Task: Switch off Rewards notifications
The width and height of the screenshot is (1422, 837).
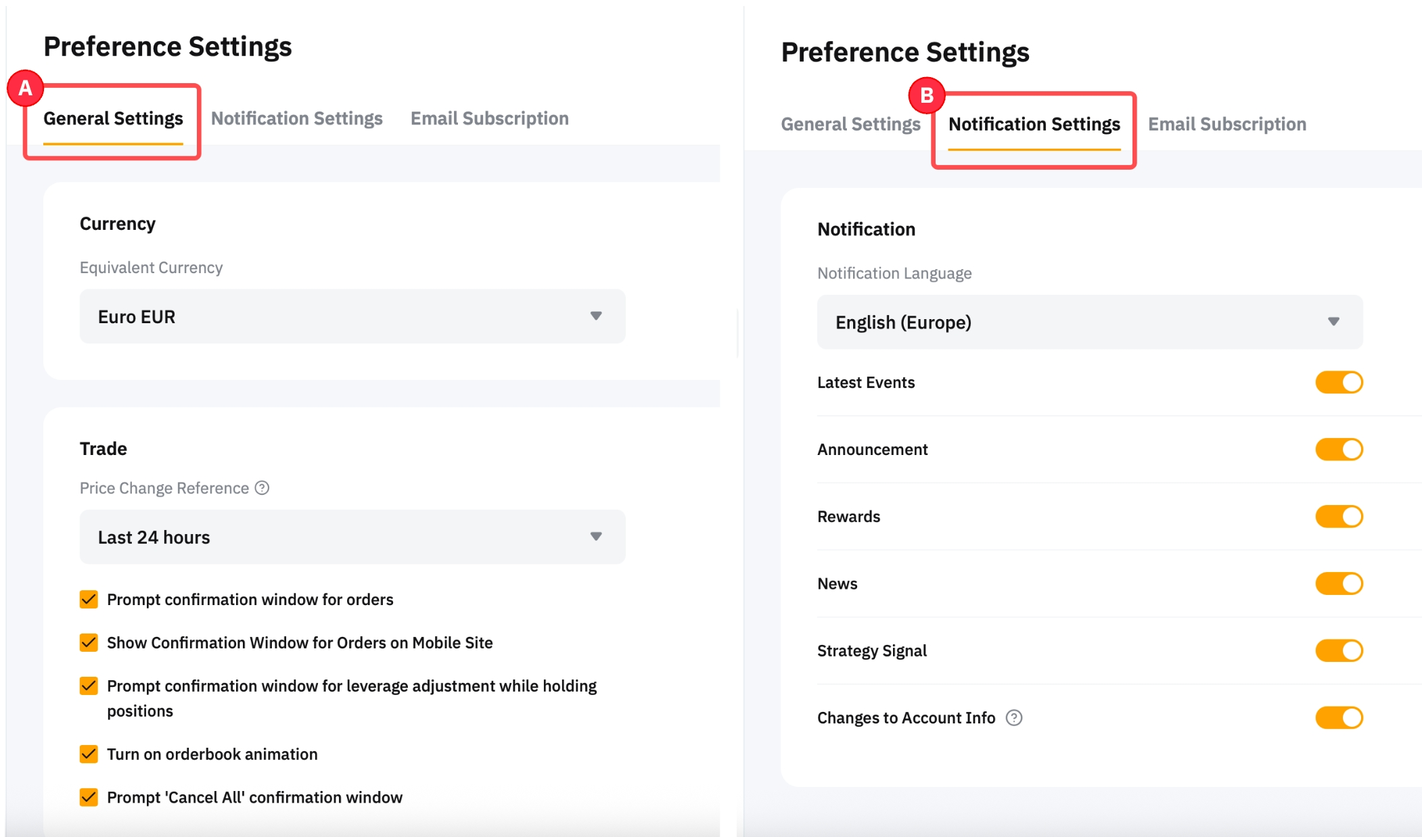Action: point(1338,517)
